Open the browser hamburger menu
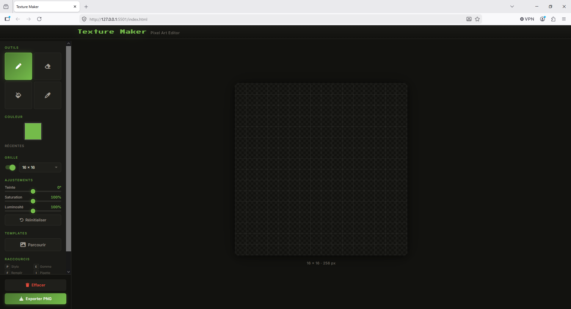 tap(564, 19)
